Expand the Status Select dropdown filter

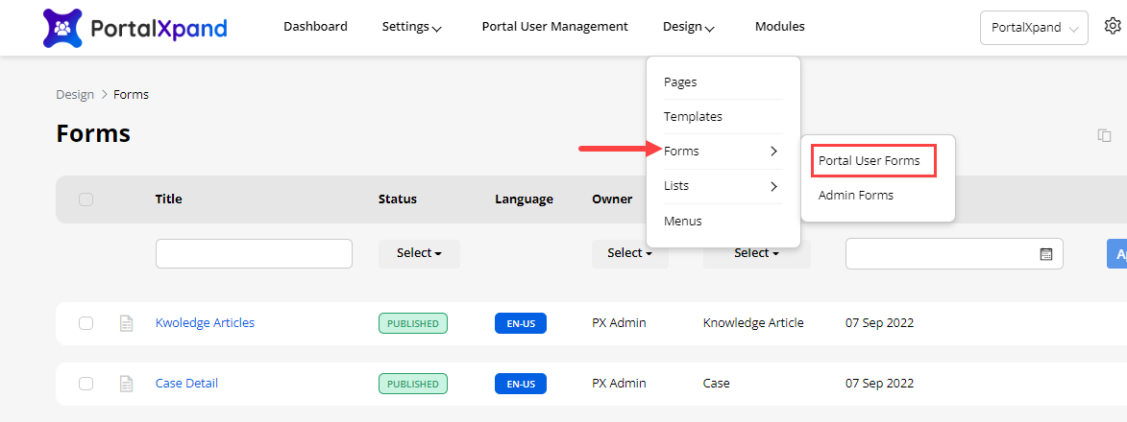(x=419, y=253)
